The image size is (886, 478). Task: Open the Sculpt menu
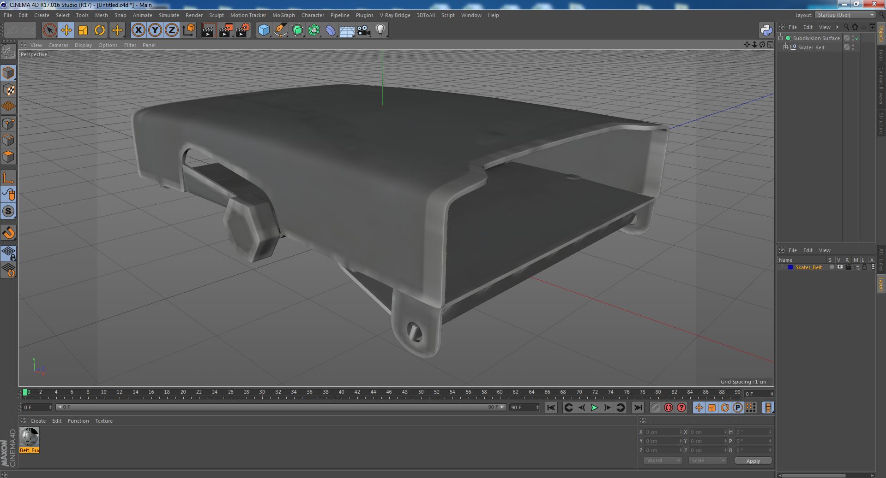click(x=216, y=15)
